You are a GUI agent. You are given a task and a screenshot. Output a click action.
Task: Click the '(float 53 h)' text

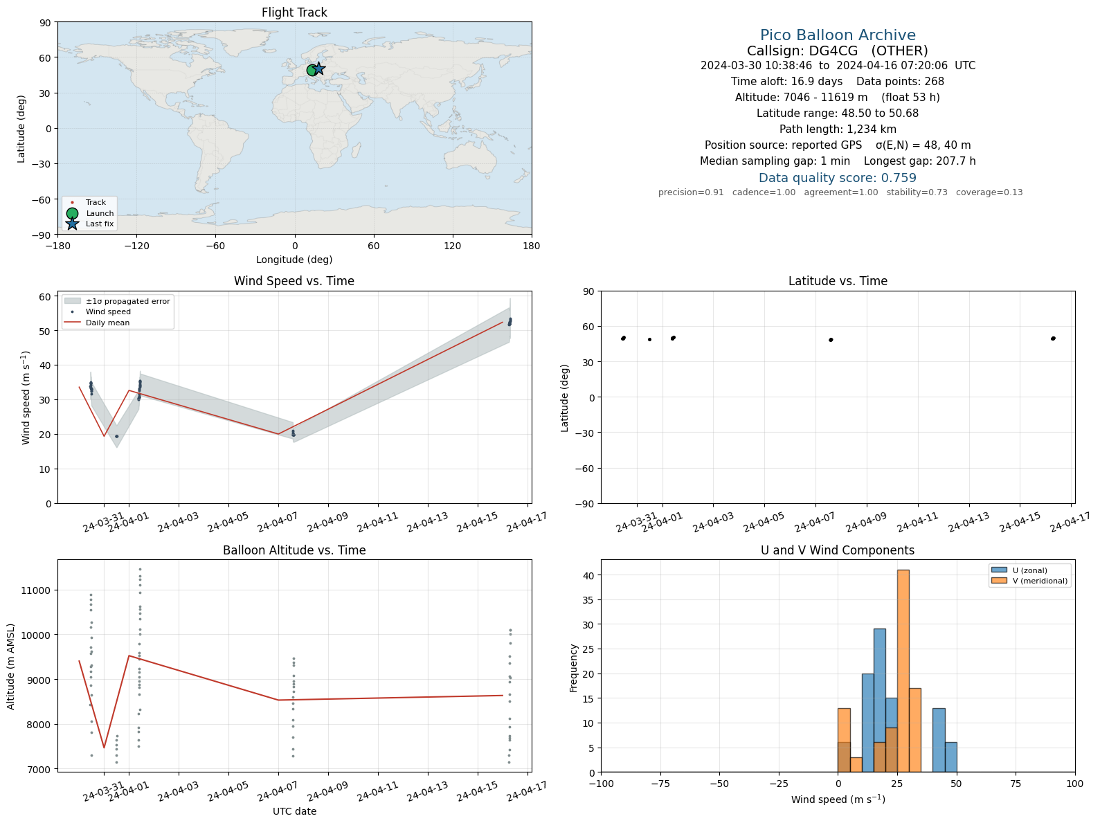tap(910, 98)
